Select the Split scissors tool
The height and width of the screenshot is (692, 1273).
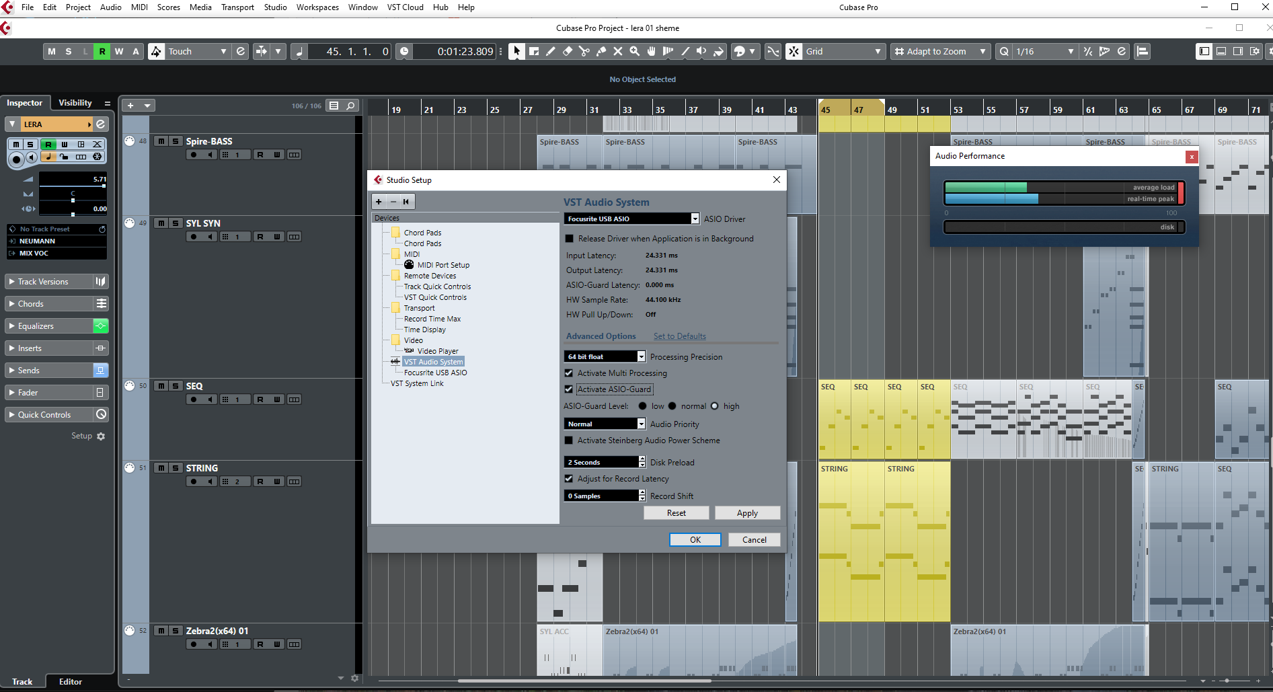pyautogui.click(x=584, y=51)
